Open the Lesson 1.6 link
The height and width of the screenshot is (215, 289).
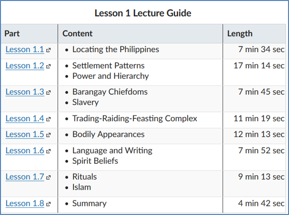(x=24, y=150)
